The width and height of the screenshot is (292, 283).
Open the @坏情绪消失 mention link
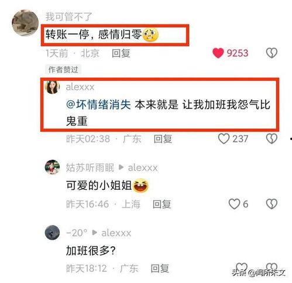coord(98,104)
